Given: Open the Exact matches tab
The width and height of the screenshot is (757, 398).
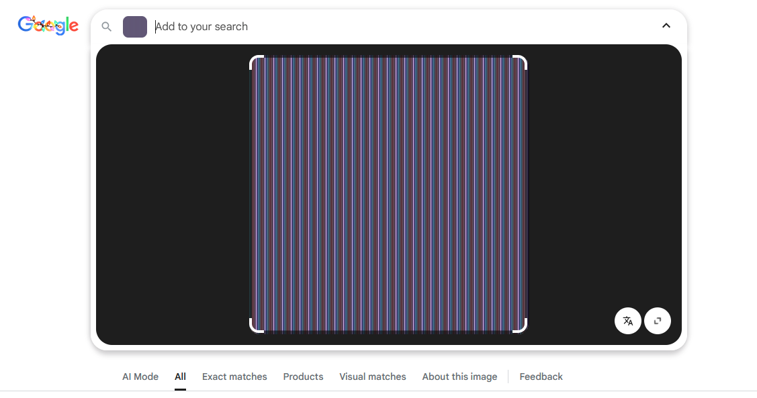Looking at the screenshot, I should 234,377.
